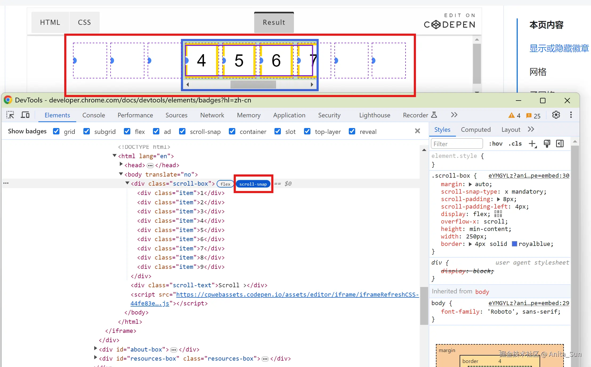Close the Show badges settings bar
This screenshot has height=367, width=591.
(x=418, y=131)
